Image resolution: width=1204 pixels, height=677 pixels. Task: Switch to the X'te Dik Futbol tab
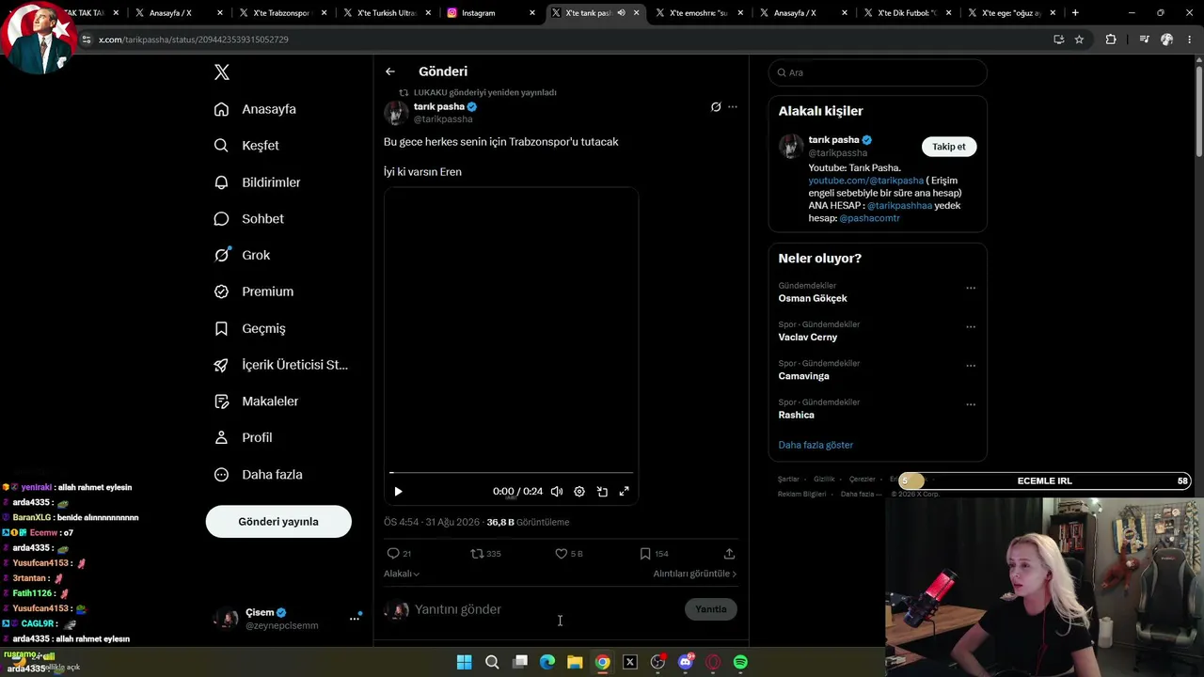pyautogui.click(x=909, y=13)
